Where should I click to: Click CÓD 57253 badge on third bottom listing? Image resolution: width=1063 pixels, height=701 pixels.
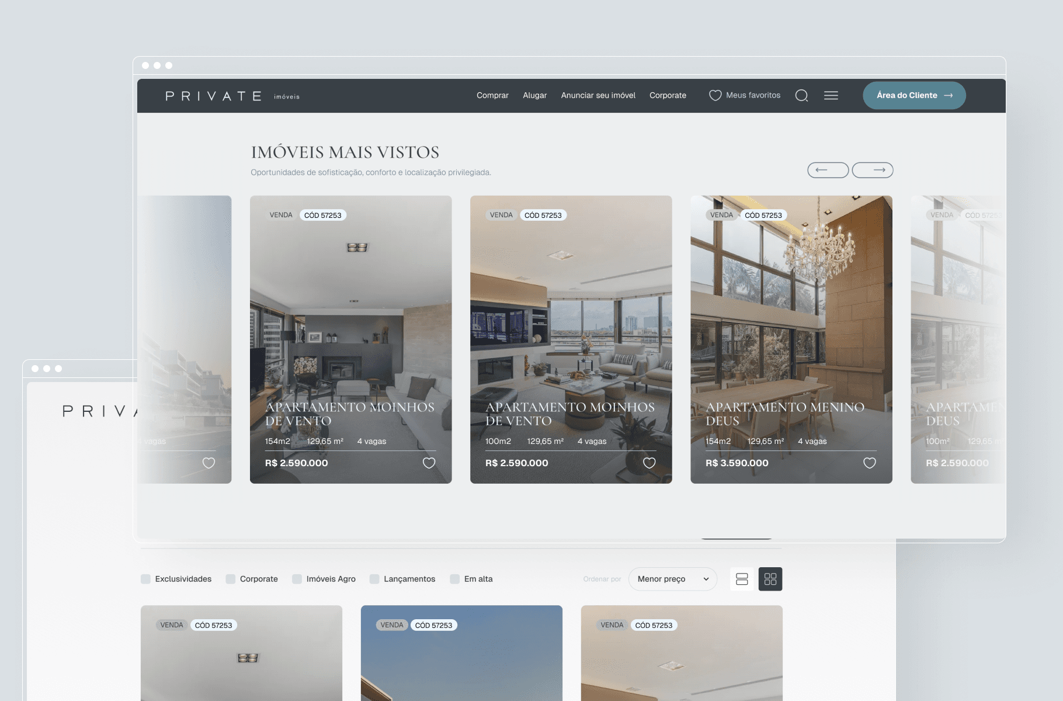[x=654, y=625]
